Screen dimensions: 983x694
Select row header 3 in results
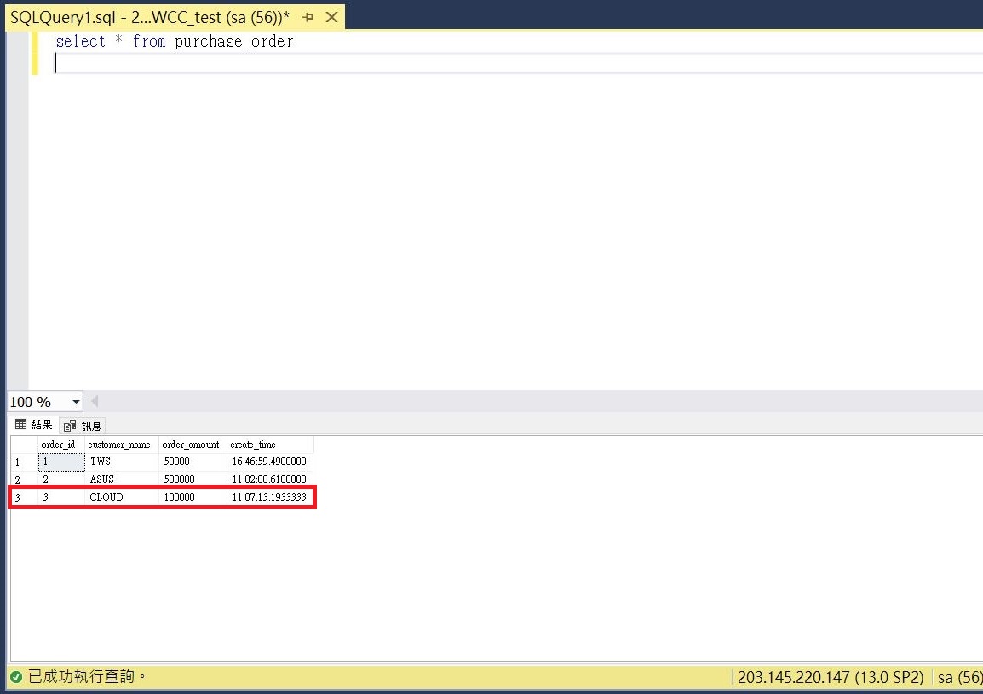[x=24, y=497]
